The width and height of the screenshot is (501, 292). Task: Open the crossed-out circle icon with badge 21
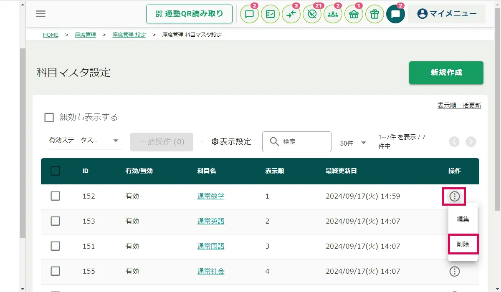click(x=312, y=14)
